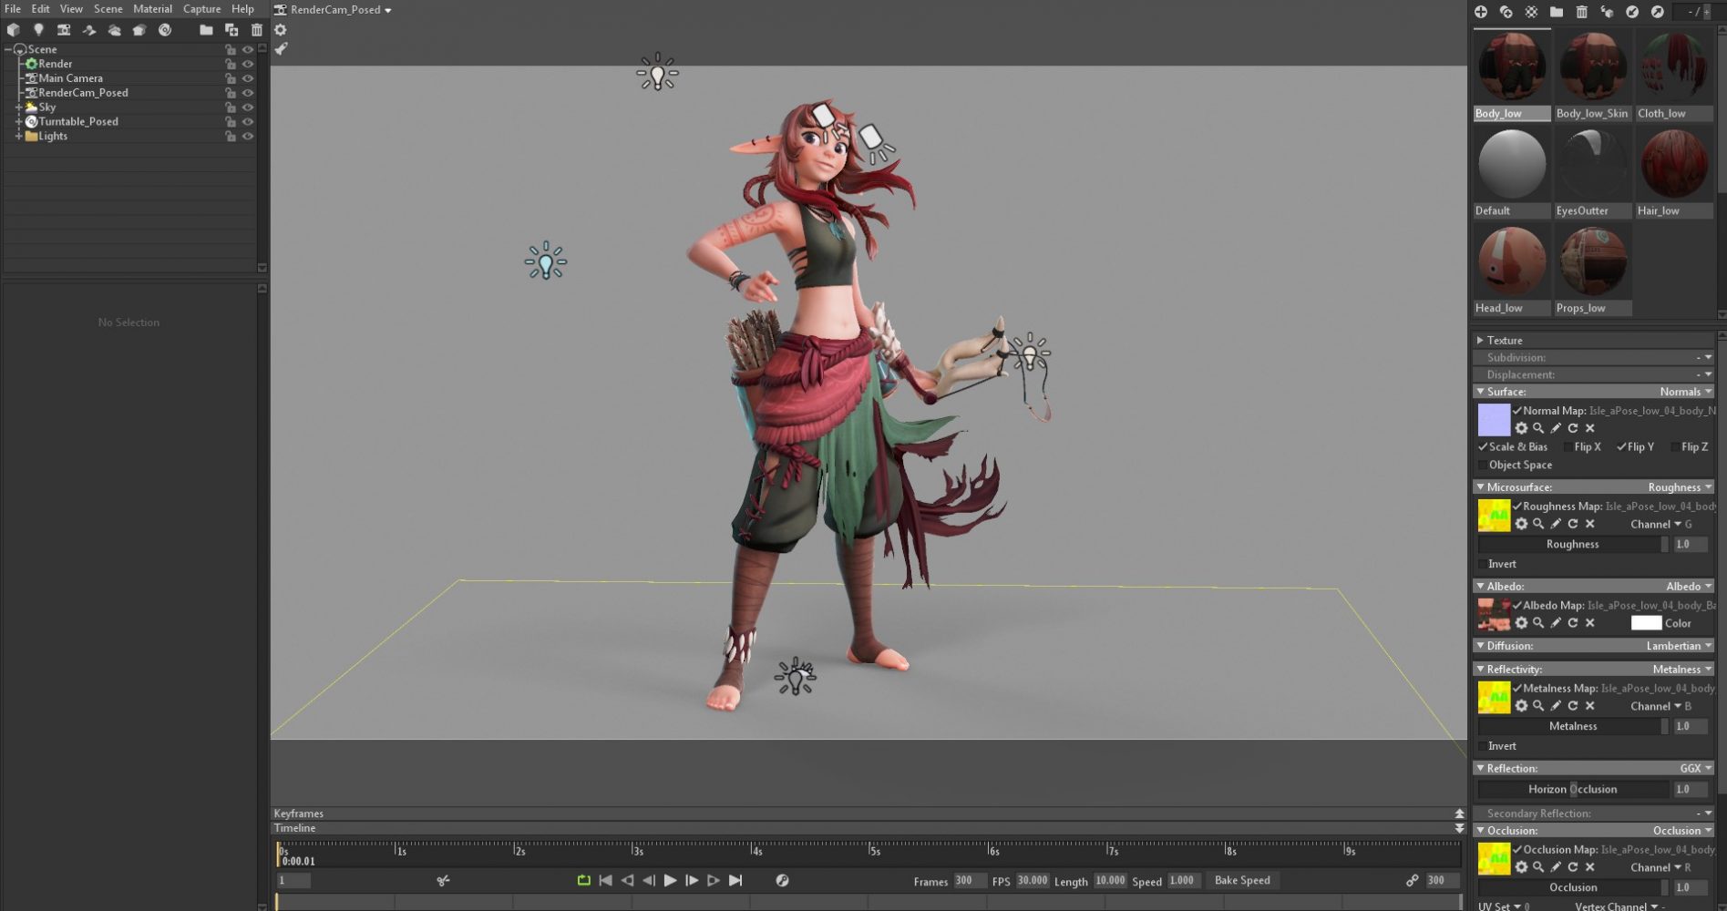
Task: Open the Capture menu
Action: [201, 9]
